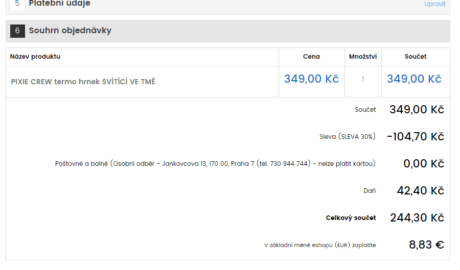
Task: Open the PIXIE CREW termo hrnek product link
Action: click(83, 82)
